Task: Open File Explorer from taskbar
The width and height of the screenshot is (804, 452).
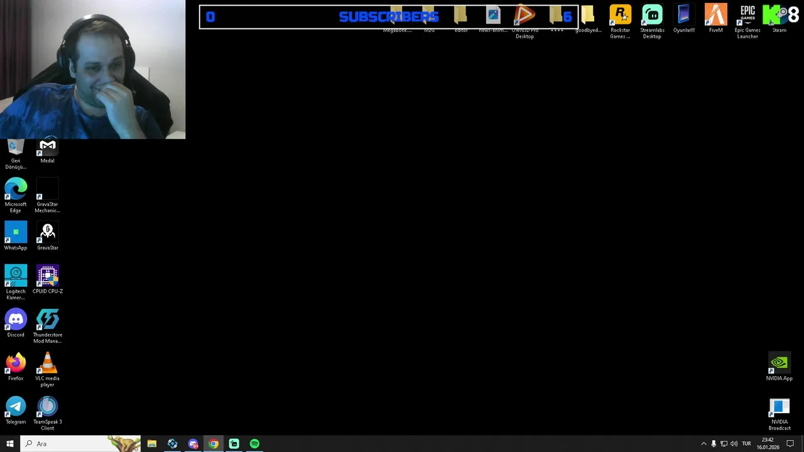Action: 152,444
